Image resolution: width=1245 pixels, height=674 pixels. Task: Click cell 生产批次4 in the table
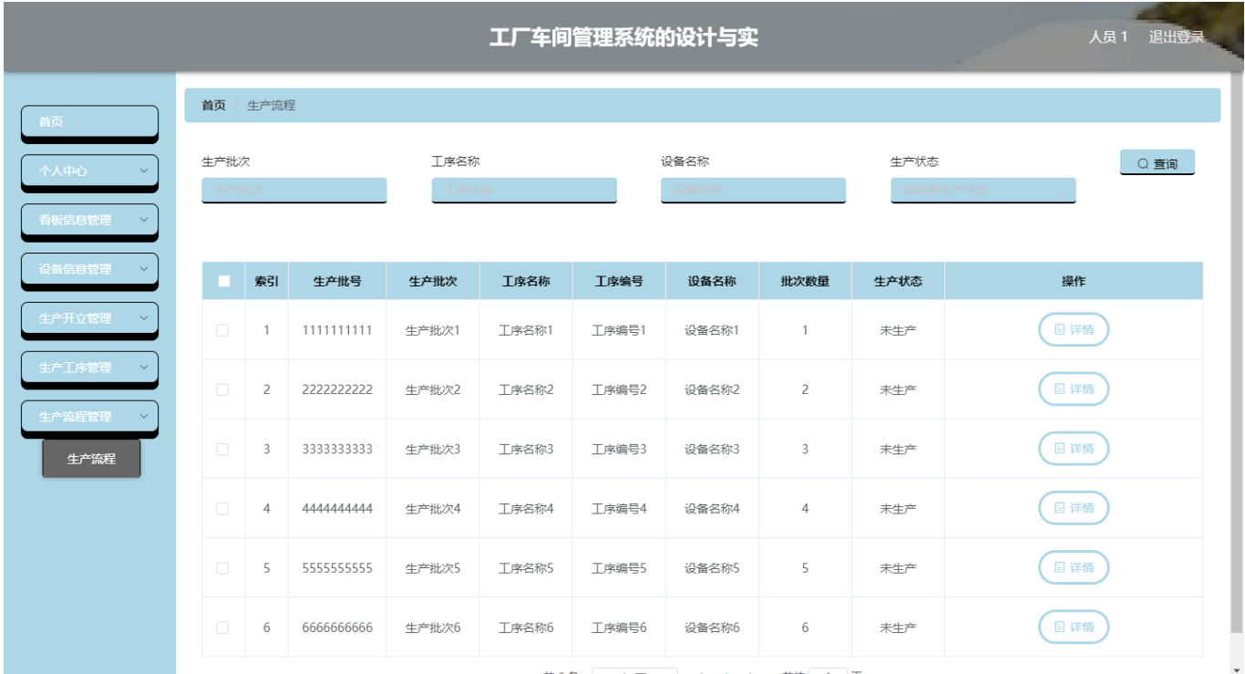click(433, 509)
